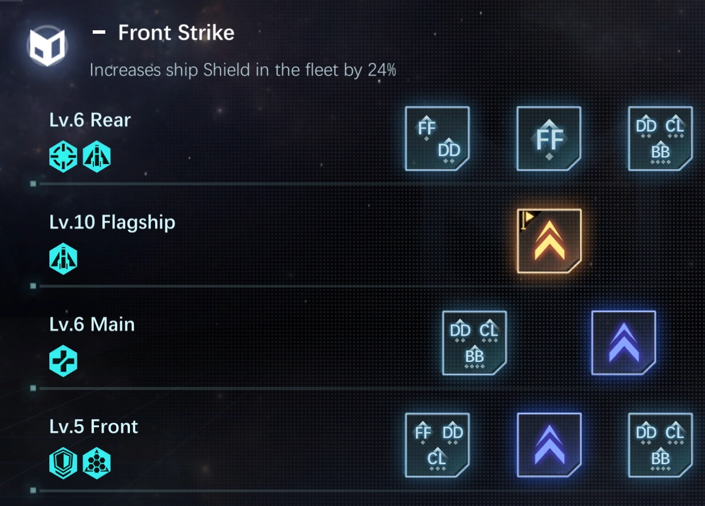Click the Lv.6 Main row label
The width and height of the screenshot is (705, 506).
pyautogui.click(x=92, y=324)
